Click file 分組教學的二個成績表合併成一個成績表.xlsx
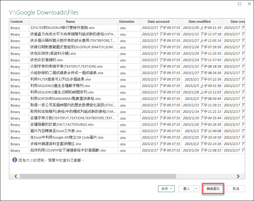The height and width of the screenshot is (201, 254). (x=67, y=73)
